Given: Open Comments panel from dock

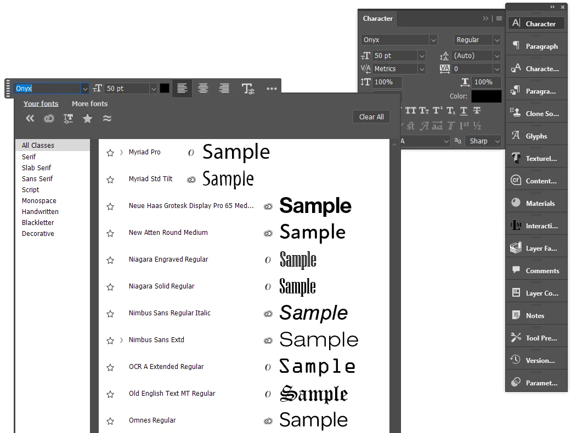Looking at the screenshot, I should (536, 271).
